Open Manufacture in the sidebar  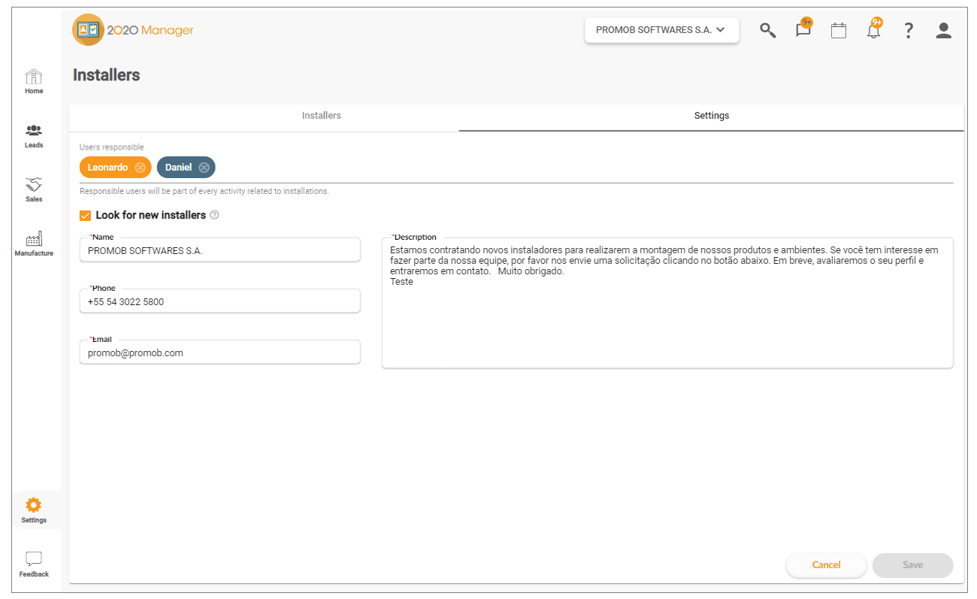(34, 244)
